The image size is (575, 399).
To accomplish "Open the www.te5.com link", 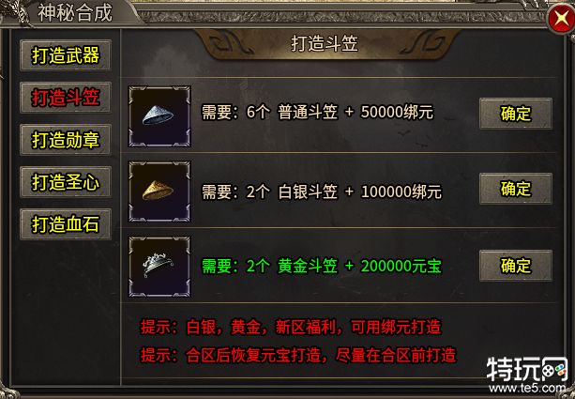I will 529,388.
